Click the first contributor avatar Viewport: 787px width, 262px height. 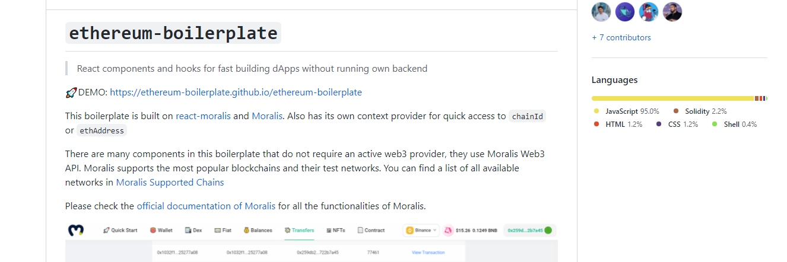click(x=601, y=11)
